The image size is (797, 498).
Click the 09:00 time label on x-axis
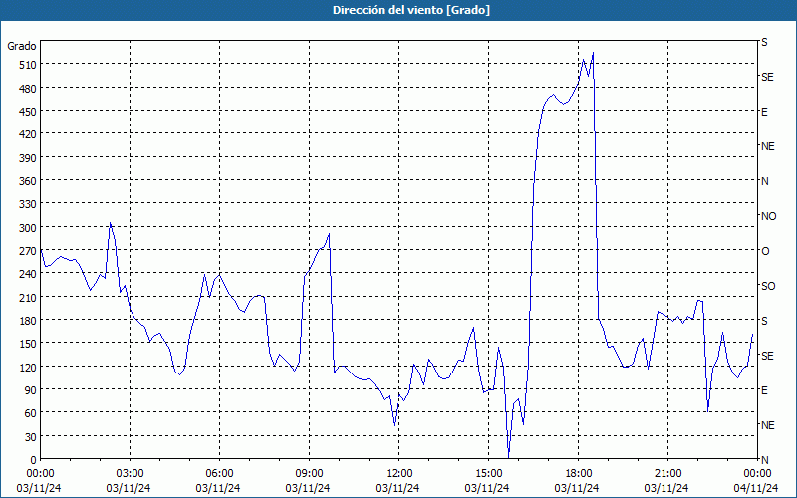(x=310, y=474)
